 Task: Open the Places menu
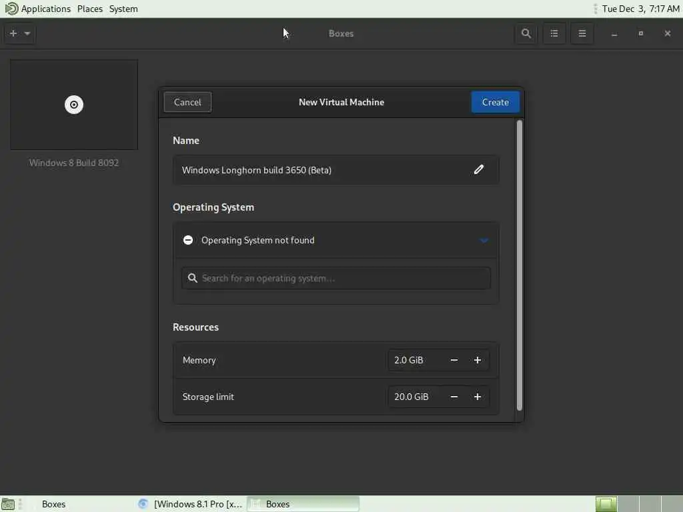pyautogui.click(x=90, y=9)
